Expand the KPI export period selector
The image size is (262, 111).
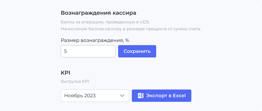(95, 96)
